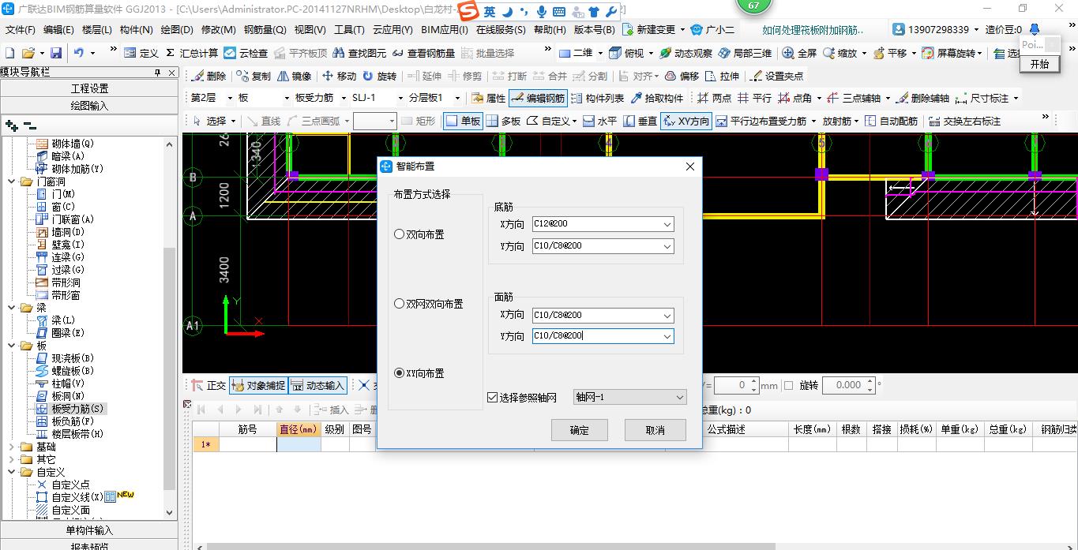The image size is (1078, 550).
Task: Expand the 基础 tree folder
Action: coord(13,447)
